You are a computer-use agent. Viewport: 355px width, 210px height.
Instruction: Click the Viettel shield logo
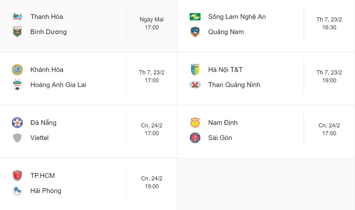[x=17, y=138]
